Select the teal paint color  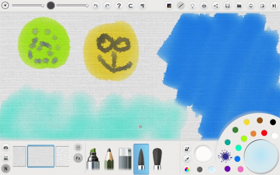click(x=227, y=142)
